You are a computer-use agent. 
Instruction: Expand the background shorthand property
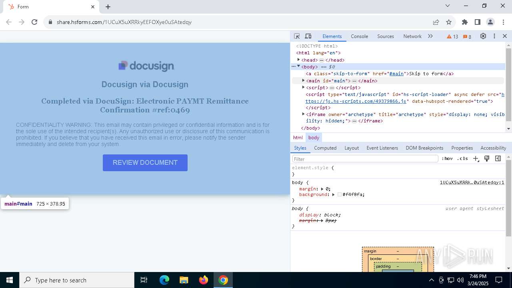pyautogui.click(x=333, y=194)
